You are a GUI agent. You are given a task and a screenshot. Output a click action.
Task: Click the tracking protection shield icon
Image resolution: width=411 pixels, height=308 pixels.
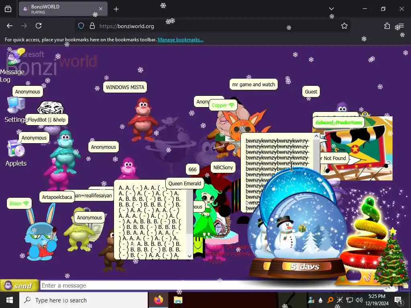81,26
